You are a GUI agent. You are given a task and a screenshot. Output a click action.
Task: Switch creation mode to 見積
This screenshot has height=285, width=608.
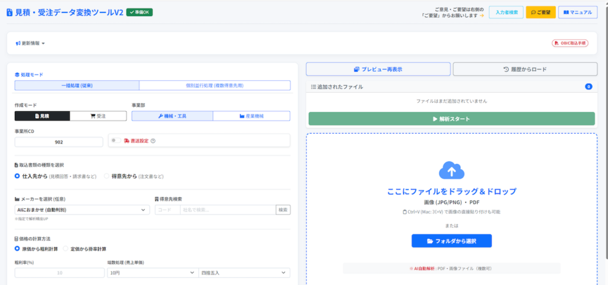(42, 116)
